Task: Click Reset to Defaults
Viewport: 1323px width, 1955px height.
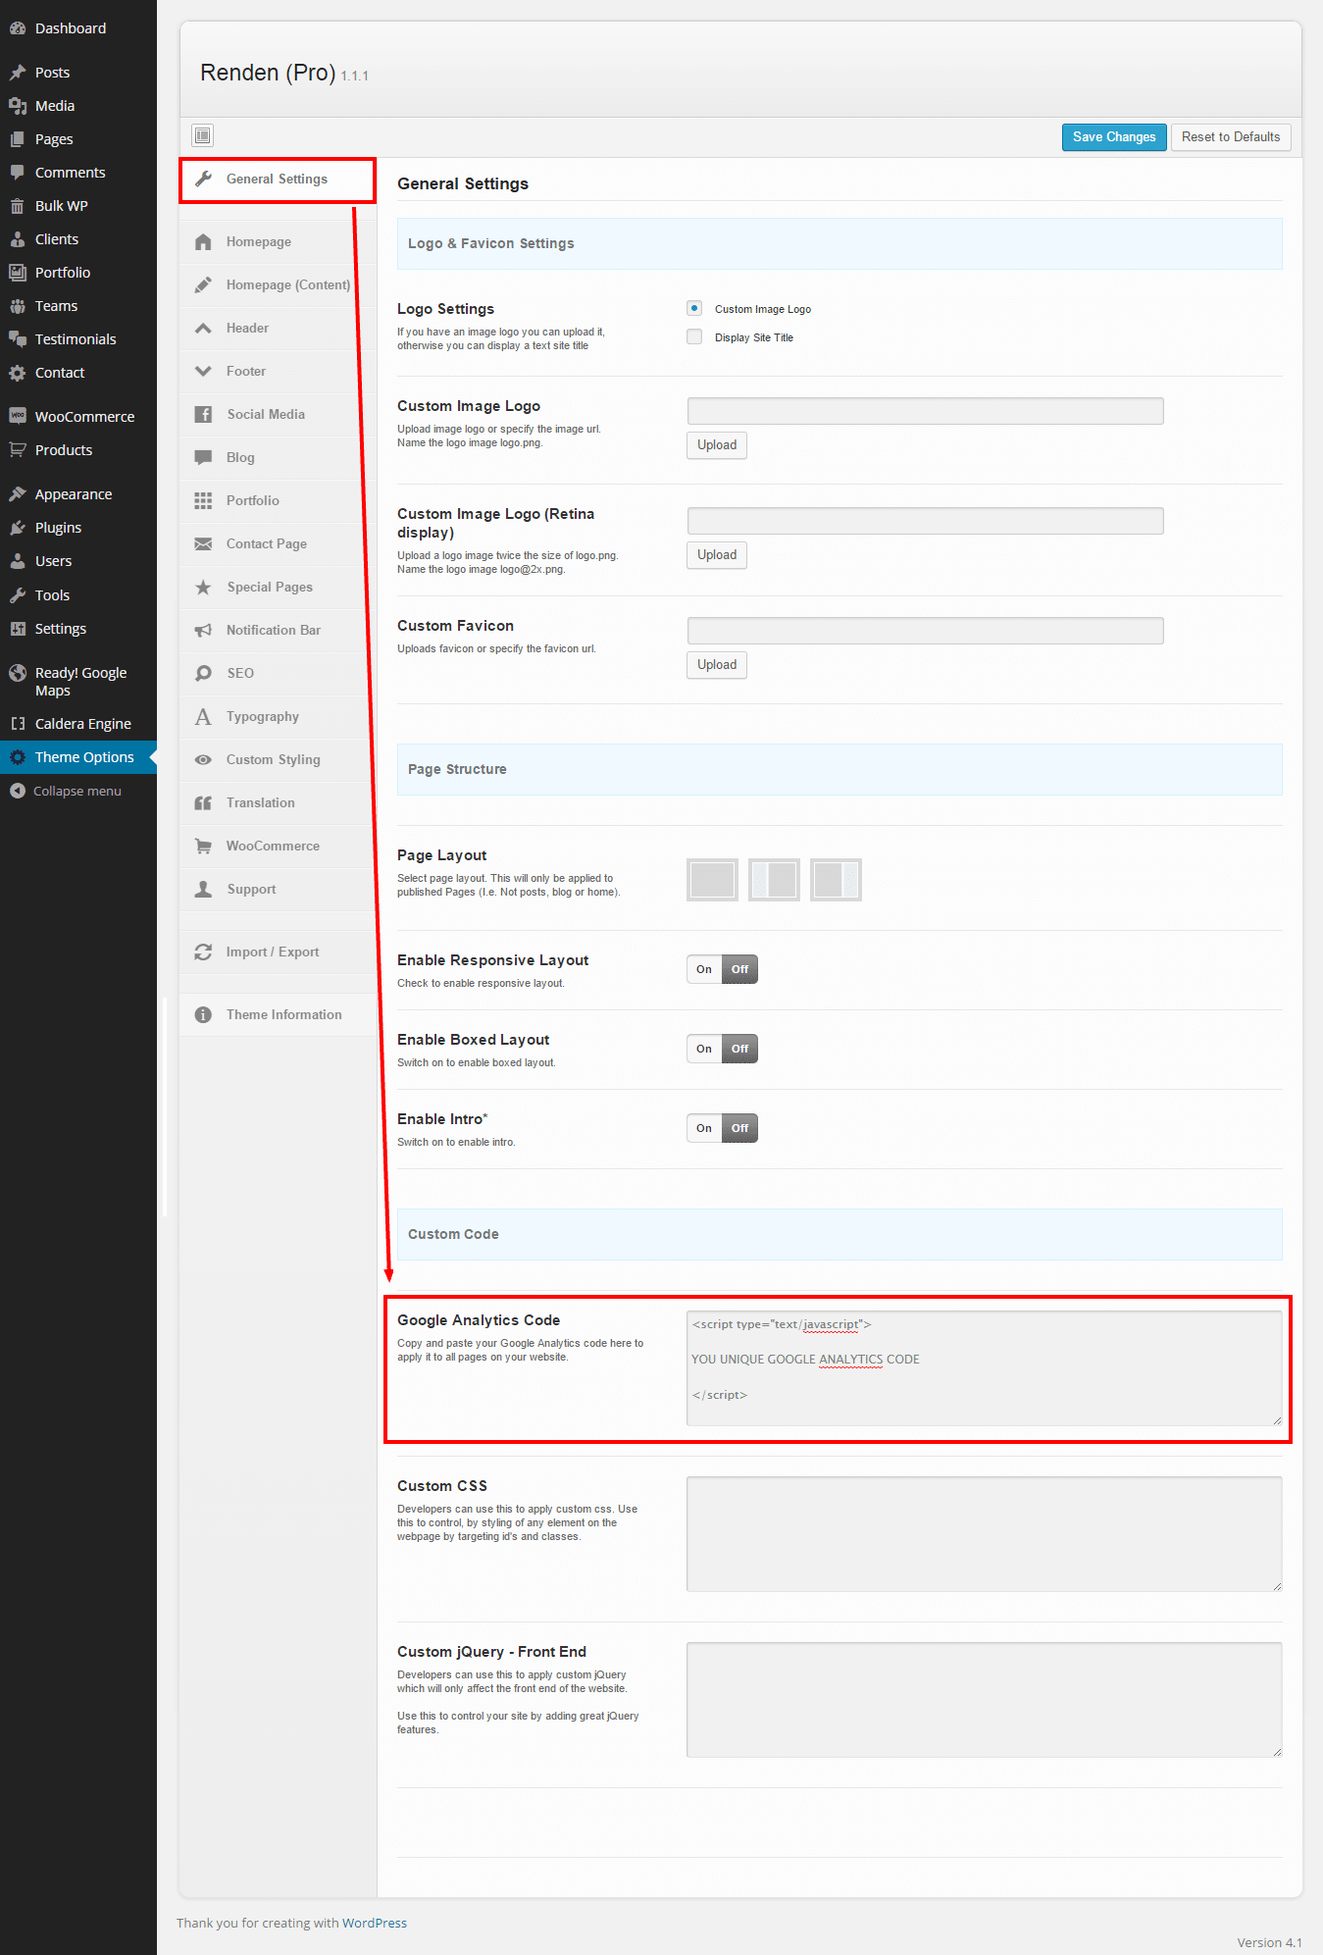Action: coord(1230,137)
